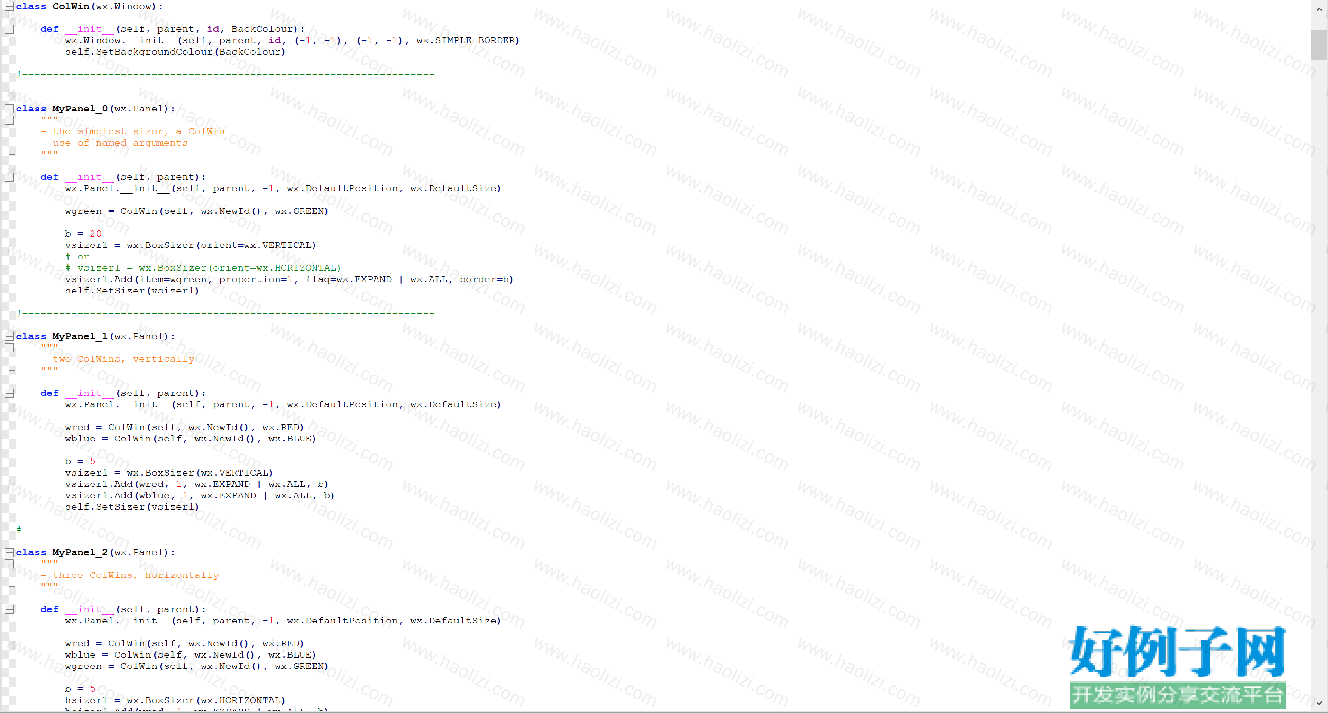This screenshot has height=714, width=1328.
Task: Collapse ColWin's def __init__ fold marker
Action: point(9,29)
